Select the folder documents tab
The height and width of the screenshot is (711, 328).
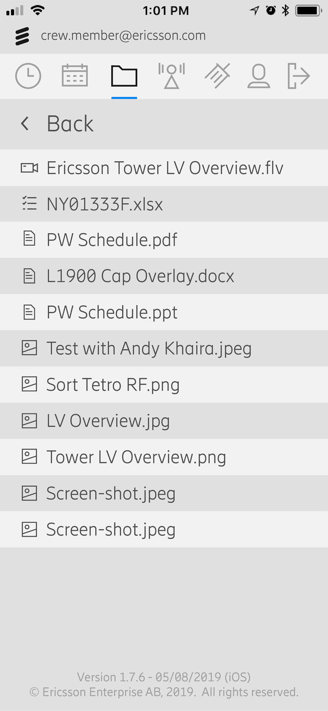[124, 76]
